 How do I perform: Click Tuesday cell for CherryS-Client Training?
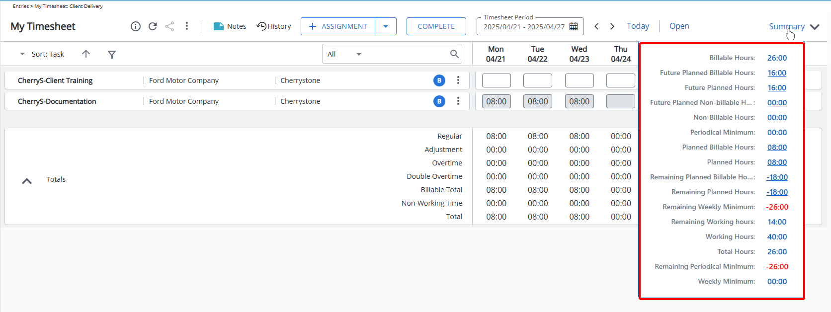tap(538, 80)
